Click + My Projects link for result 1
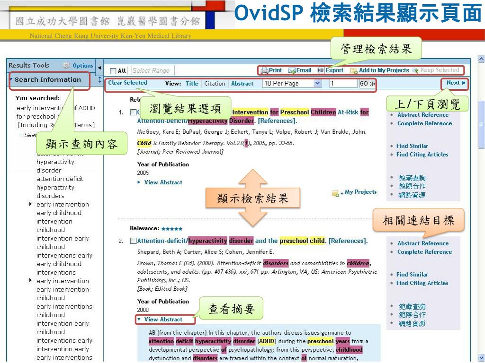Screen dimensions: 485x363 pos(359,192)
